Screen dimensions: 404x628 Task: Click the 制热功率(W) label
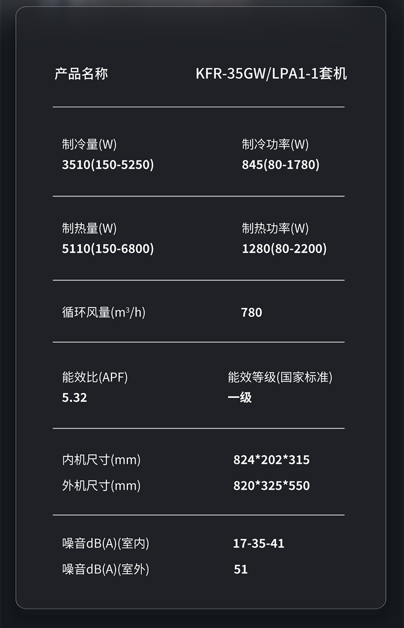point(275,229)
